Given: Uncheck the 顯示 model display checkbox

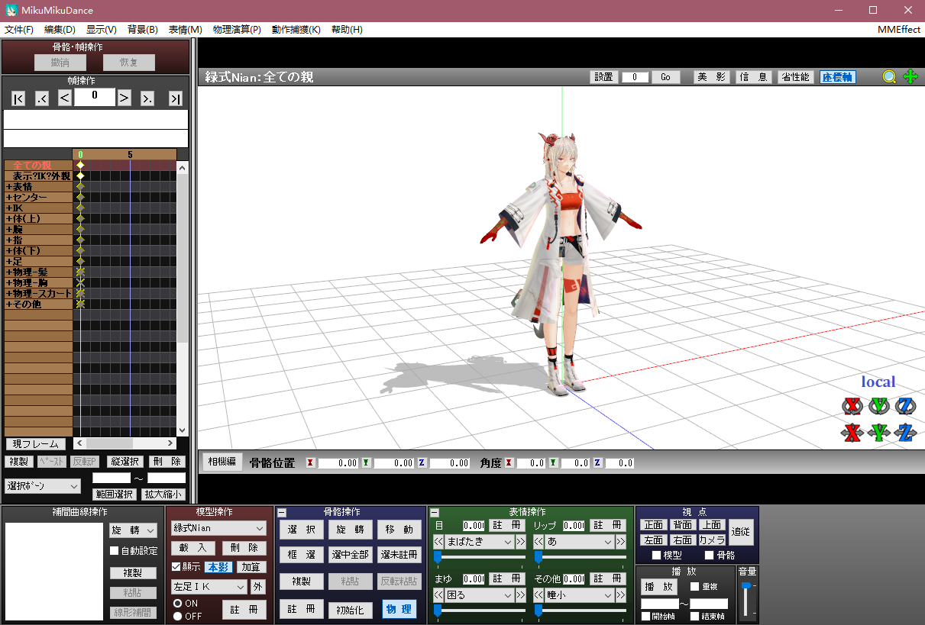Looking at the screenshot, I should click(x=176, y=567).
